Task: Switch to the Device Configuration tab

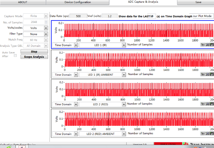Action: click(x=77, y=2)
